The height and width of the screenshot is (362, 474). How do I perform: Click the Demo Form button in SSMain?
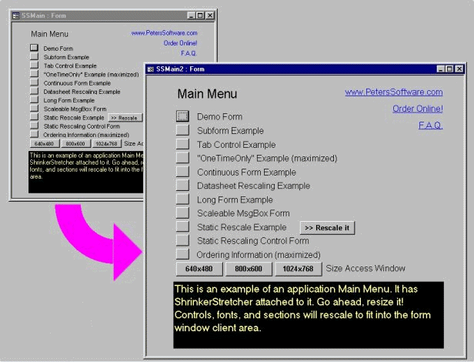click(34, 48)
